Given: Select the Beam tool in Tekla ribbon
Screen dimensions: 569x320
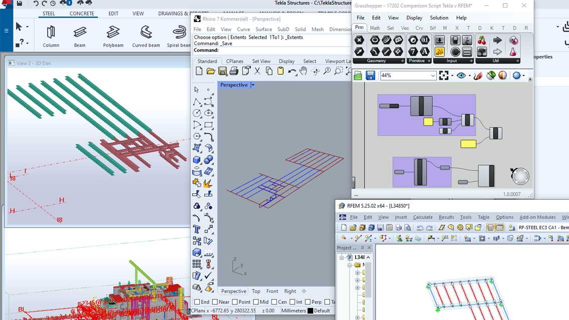Looking at the screenshot, I should click(x=80, y=36).
